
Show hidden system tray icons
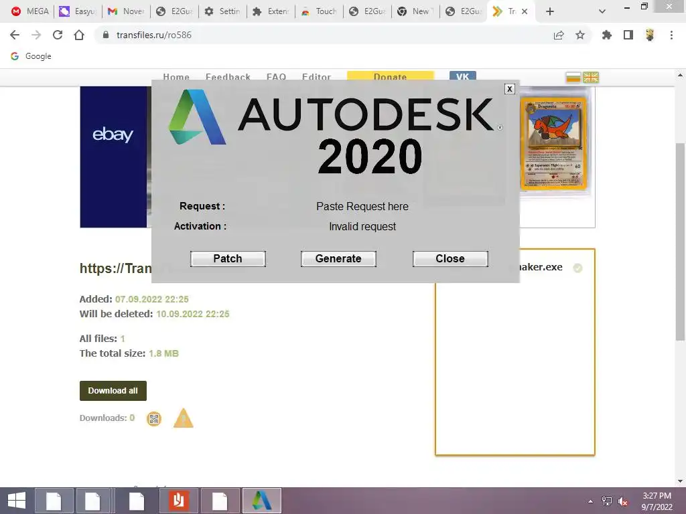click(x=591, y=501)
